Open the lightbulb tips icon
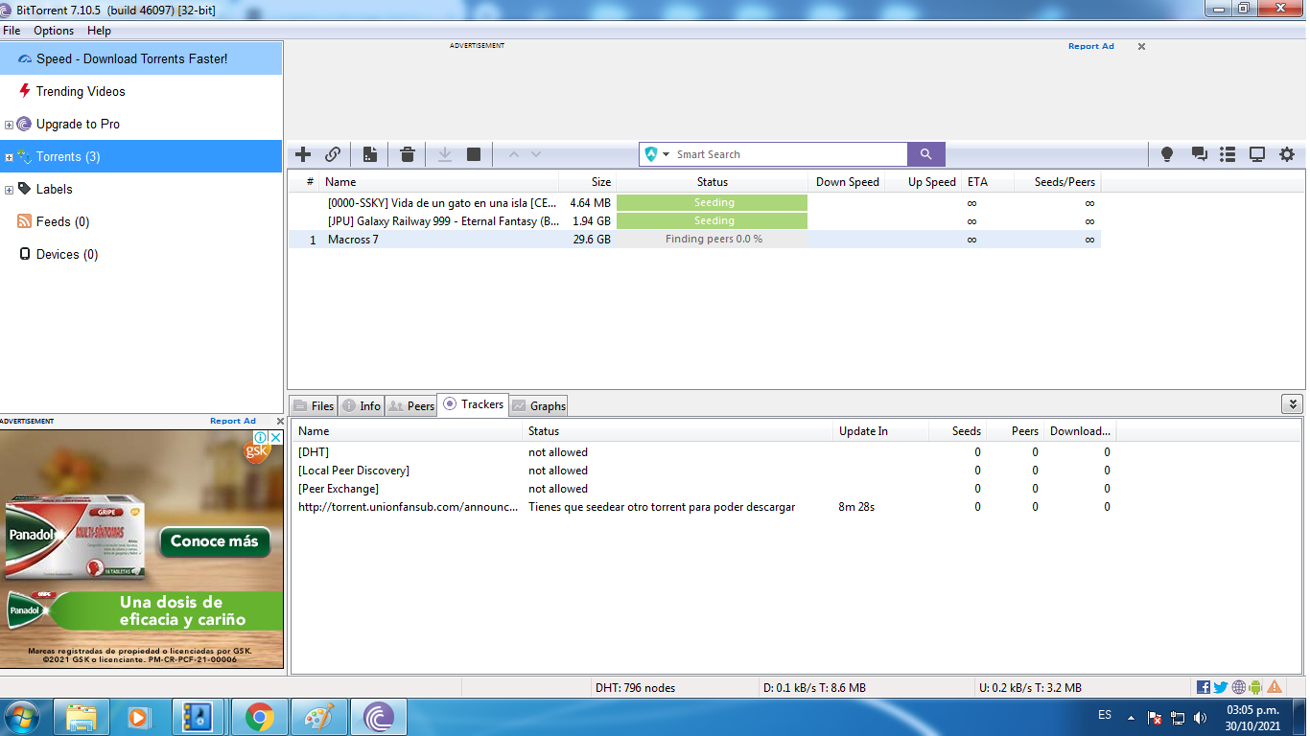This screenshot has width=1310, height=736. (1167, 154)
